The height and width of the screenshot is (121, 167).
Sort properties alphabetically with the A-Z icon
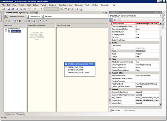[115, 20]
